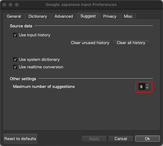Decrease maximum suggestions with down arrow
This screenshot has height=146, width=163.
coord(147,88)
